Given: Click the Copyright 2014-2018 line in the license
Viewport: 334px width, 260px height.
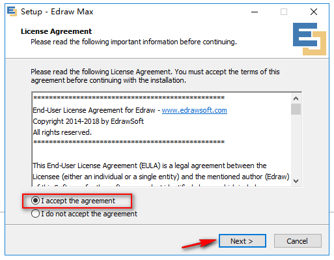Looking at the screenshot, I should point(88,121).
